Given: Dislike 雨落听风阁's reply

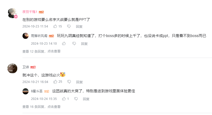Looking at the screenshot, I should coord(74,43).
